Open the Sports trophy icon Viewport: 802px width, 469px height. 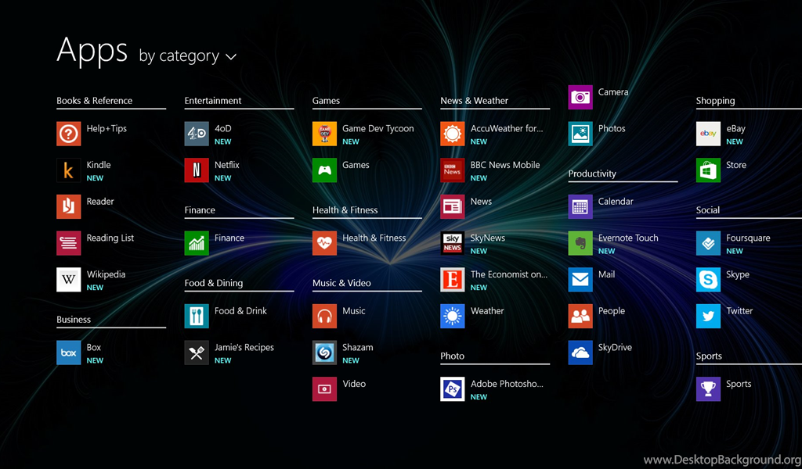click(x=708, y=388)
